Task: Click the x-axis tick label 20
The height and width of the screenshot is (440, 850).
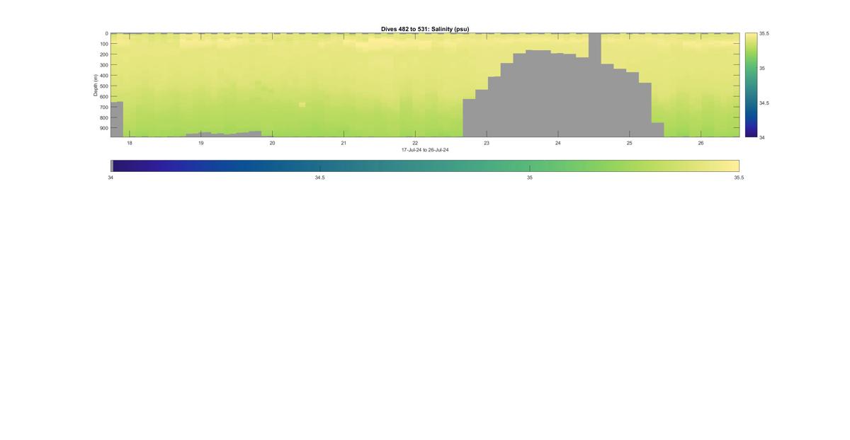Action: point(272,143)
